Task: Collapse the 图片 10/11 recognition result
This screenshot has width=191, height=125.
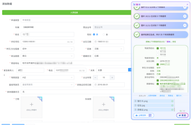Action: pyautogui.click(x=185, y=16)
